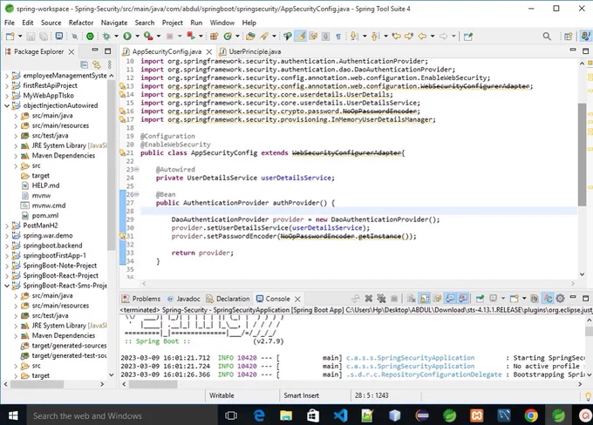This screenshot has width=593, height=425.
Task: Click Collapse All in Package Explorer
Action: tap(85, 64)
